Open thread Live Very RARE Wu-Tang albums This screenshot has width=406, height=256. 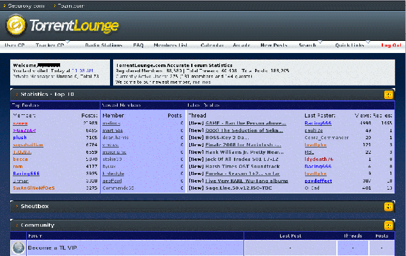[247, 181]
